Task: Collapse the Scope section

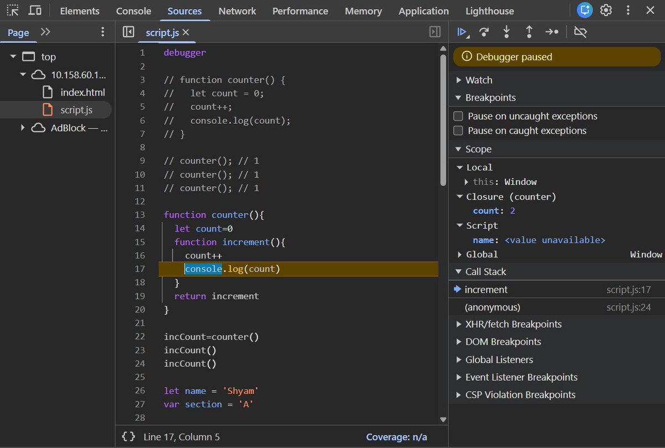Action: coord(459,150)
